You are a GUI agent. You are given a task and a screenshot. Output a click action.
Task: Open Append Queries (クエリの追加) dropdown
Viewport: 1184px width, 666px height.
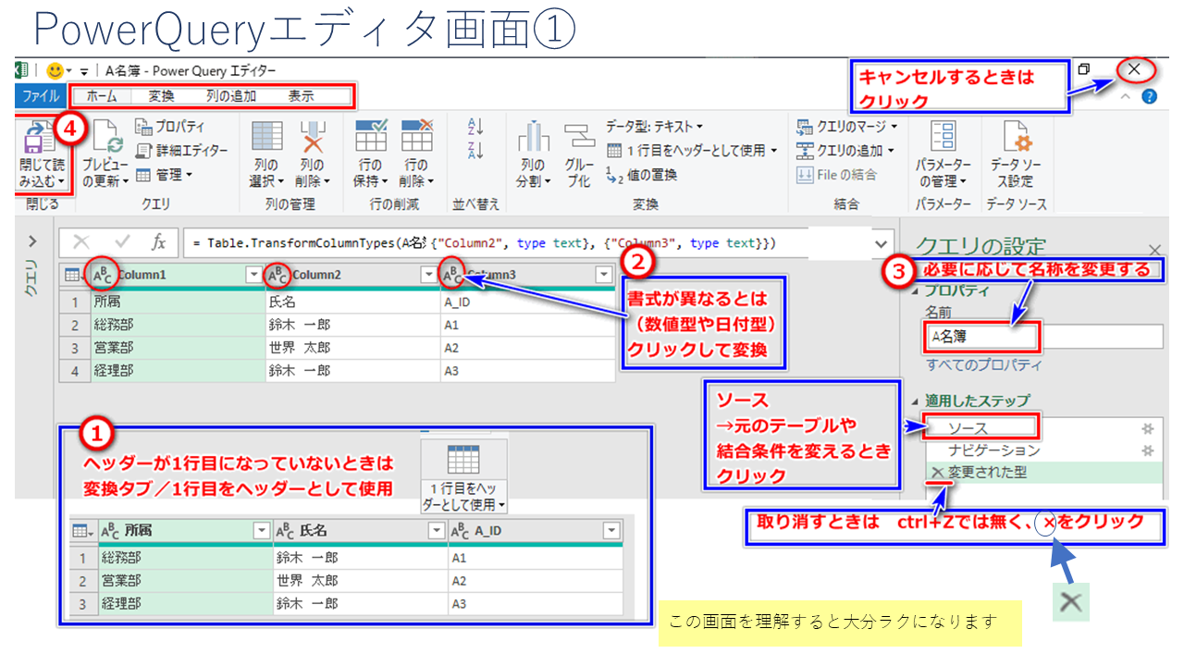pyautogui.click(x=845, y=150)
